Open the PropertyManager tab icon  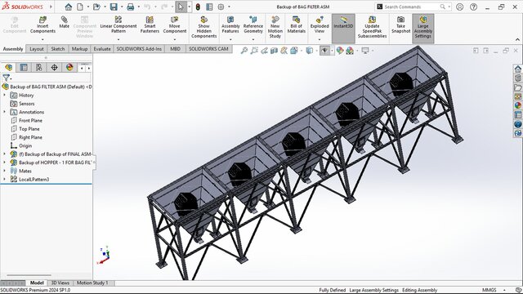pos(24,67)
